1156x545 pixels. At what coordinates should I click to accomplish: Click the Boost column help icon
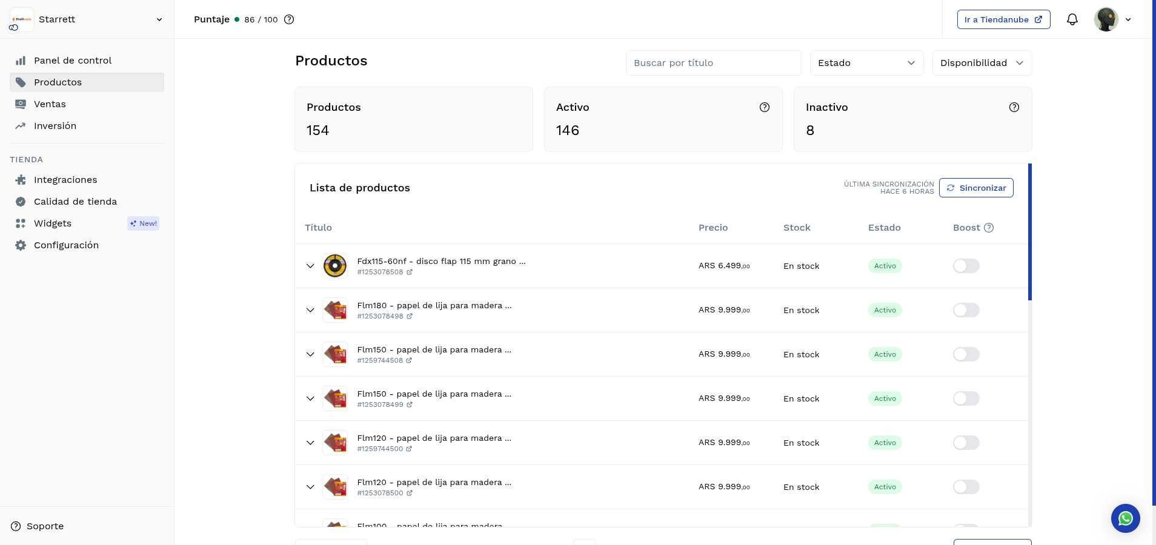click(x=989, y=228)
